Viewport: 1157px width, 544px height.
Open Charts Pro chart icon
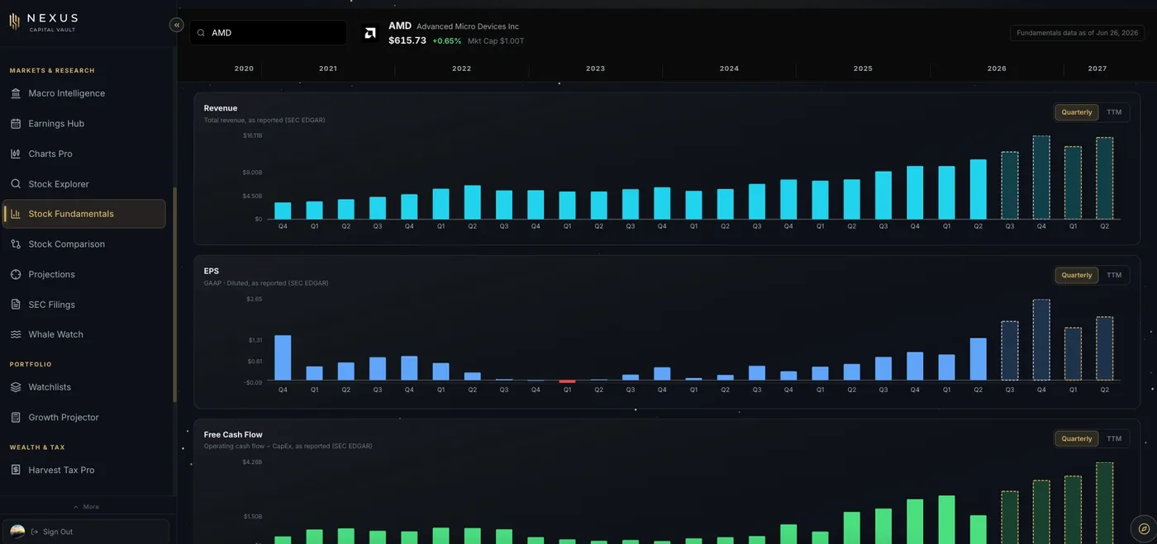[16, 154]
